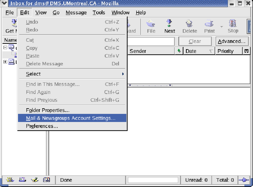Screen dimensions: 253x187
Task: Click Find in This Message entry
Action: pos(72,84)
